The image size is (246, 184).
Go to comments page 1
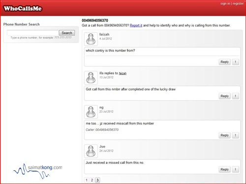pos(87,180)
